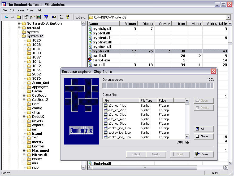The image size is (234, 176).
Task: Click the Open output file button
Action: click(x=204, y=101)
